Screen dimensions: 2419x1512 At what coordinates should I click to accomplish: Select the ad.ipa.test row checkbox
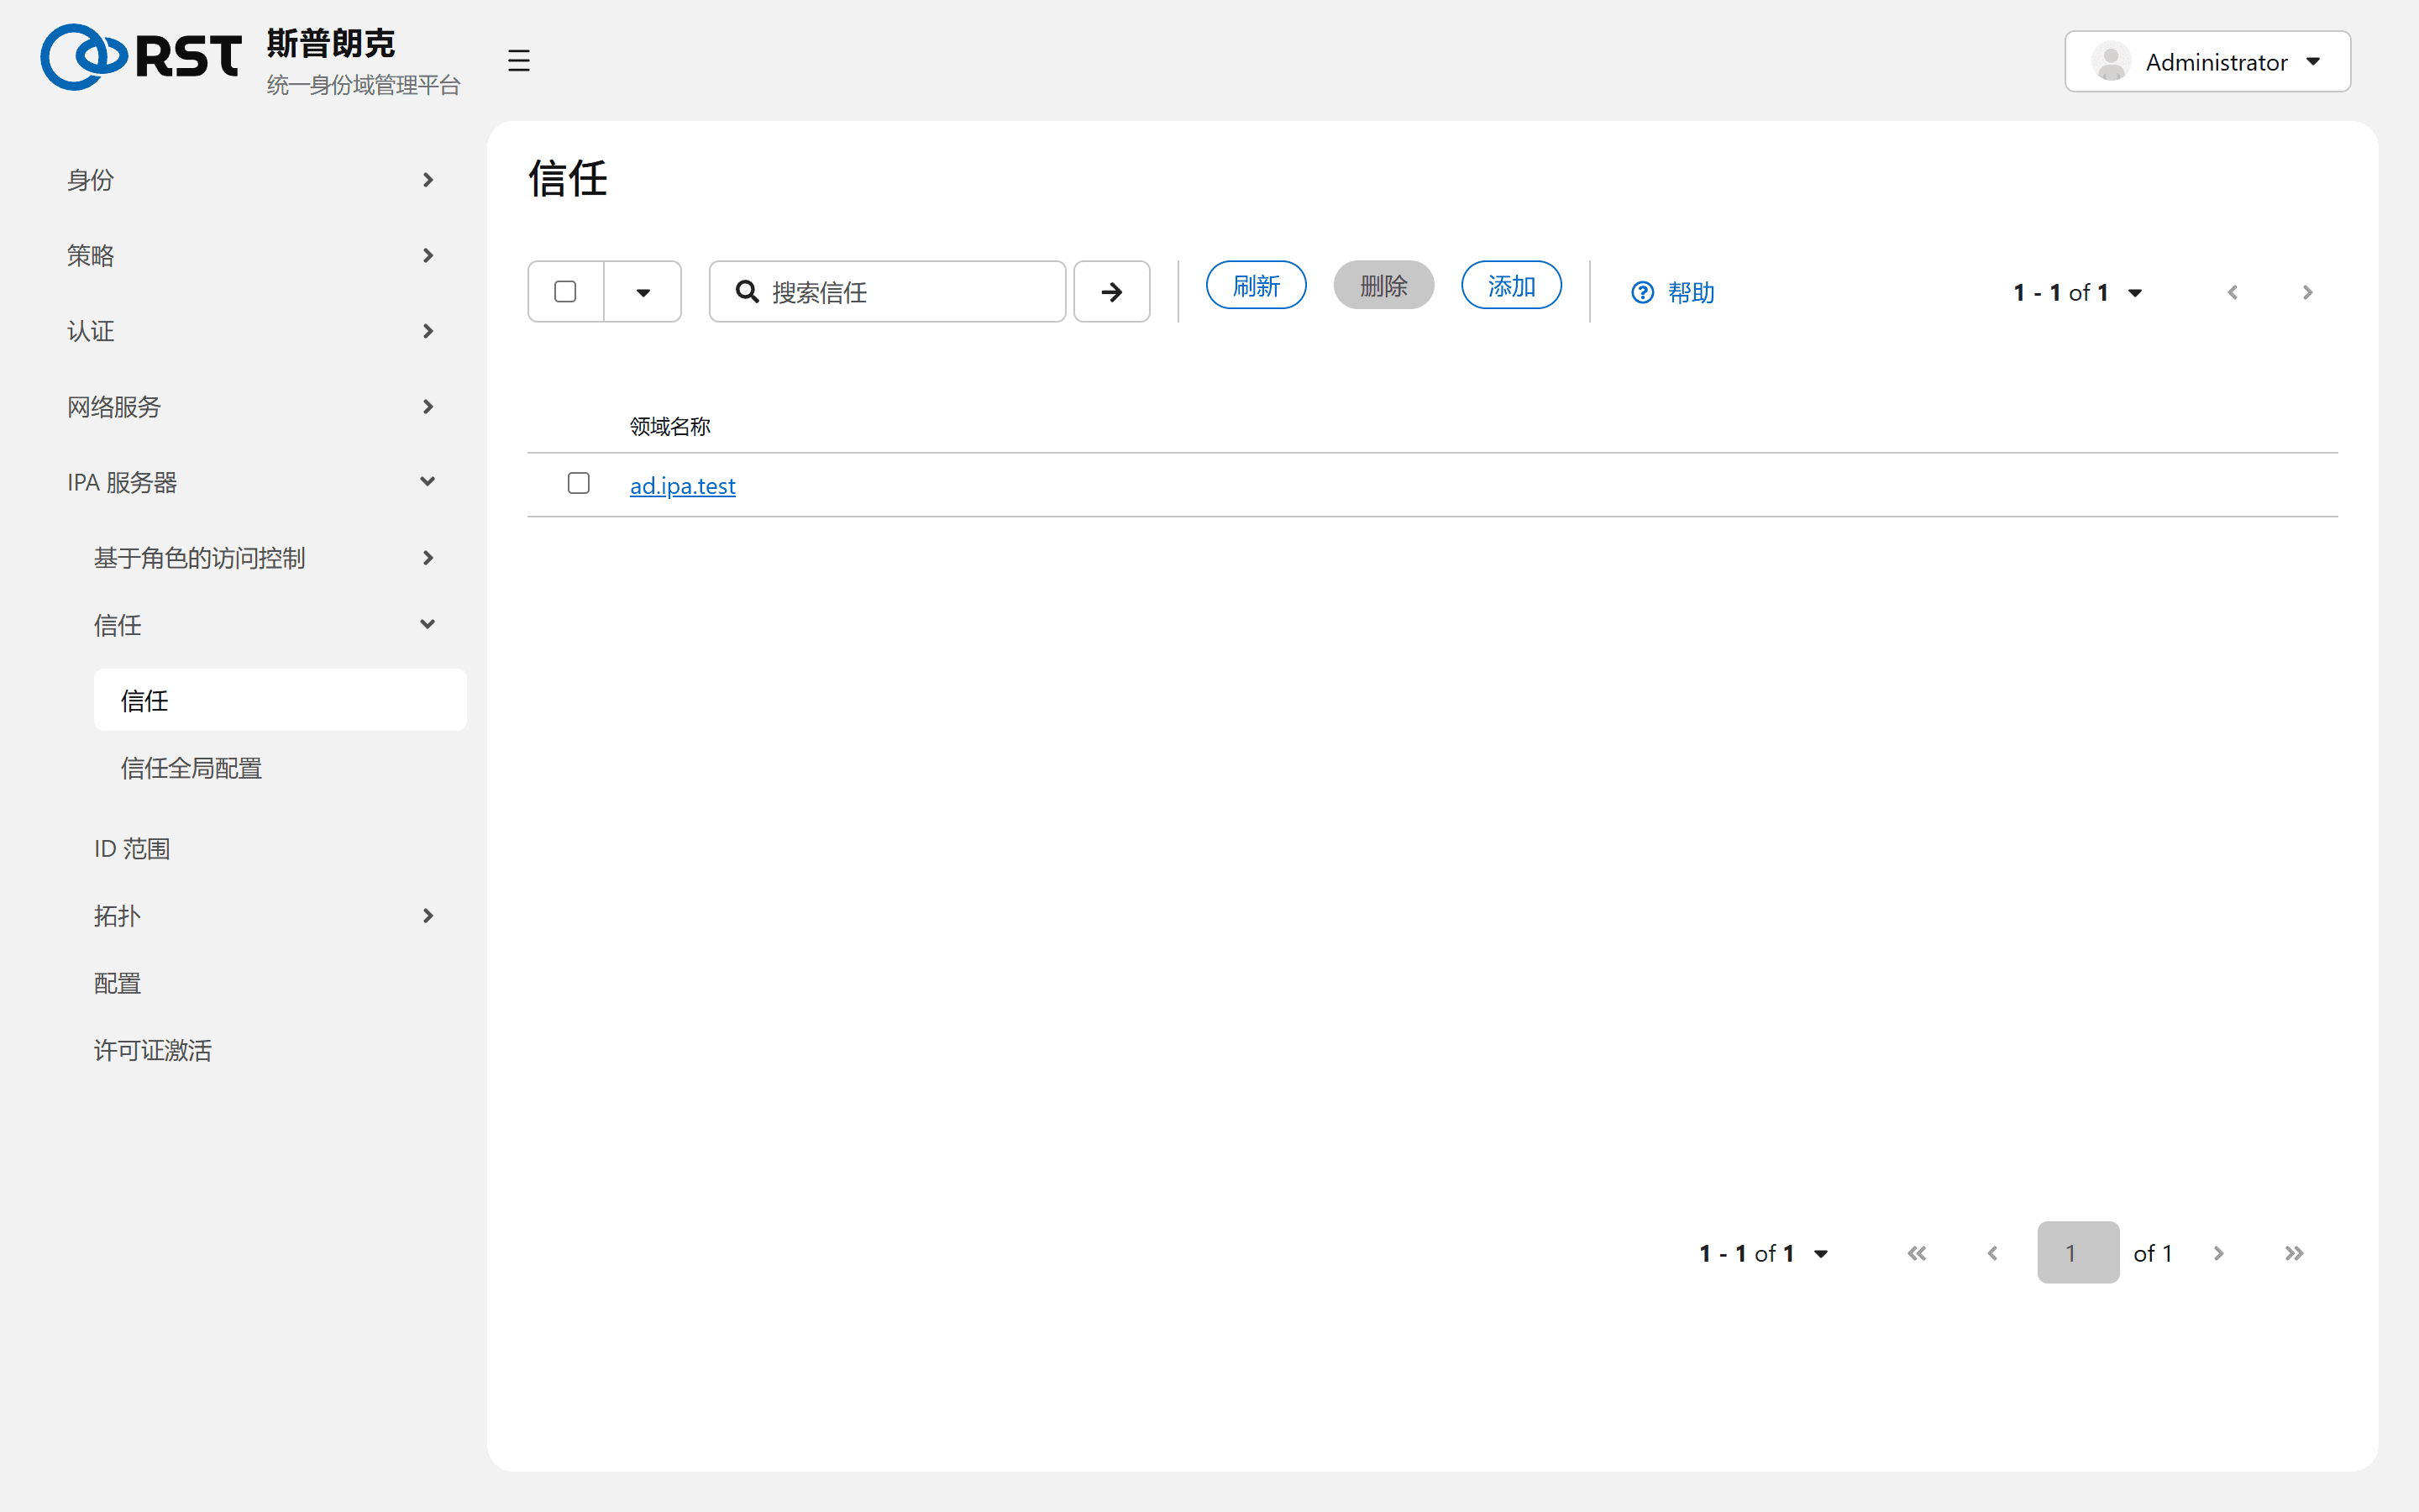[578, 483]
